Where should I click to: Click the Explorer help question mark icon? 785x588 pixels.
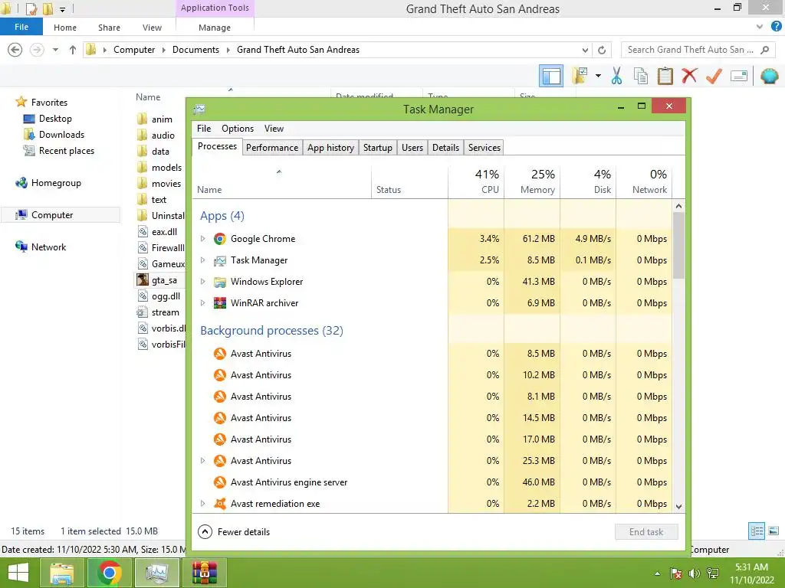776,27
